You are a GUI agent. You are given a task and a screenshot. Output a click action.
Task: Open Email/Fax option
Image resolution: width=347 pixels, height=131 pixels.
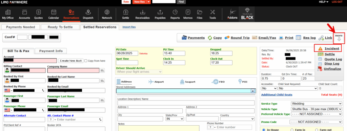[264, 38]
